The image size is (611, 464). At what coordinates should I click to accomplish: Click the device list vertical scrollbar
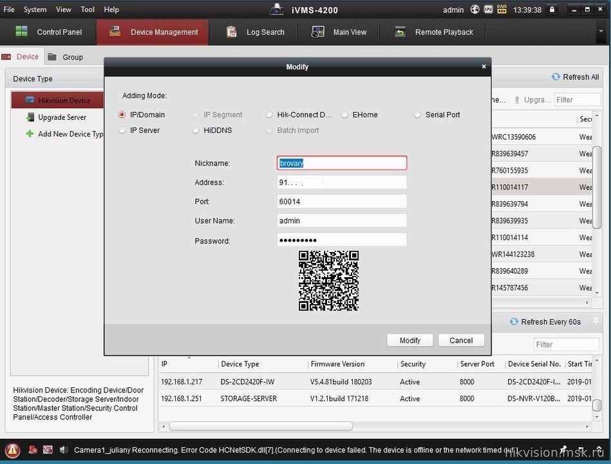[597, 187]
